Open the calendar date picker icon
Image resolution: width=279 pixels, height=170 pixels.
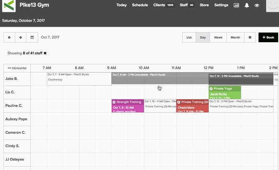tap(32, 37)
